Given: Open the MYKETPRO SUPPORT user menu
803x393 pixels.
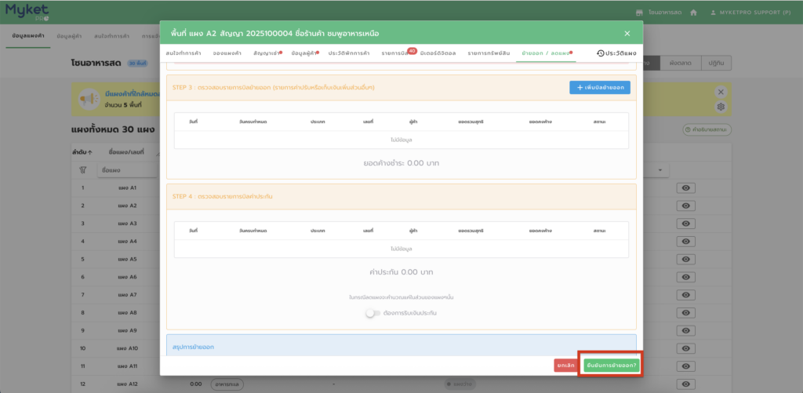Looking at the screenshot, I should (x=754, y=13).
